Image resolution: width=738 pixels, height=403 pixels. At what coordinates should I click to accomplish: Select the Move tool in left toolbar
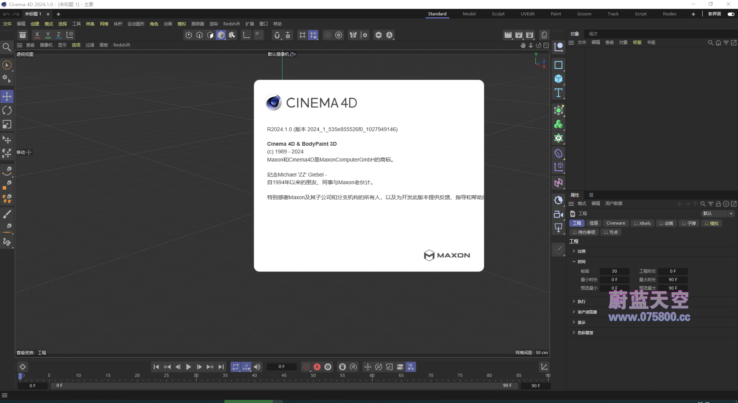[x=7, y=97]
